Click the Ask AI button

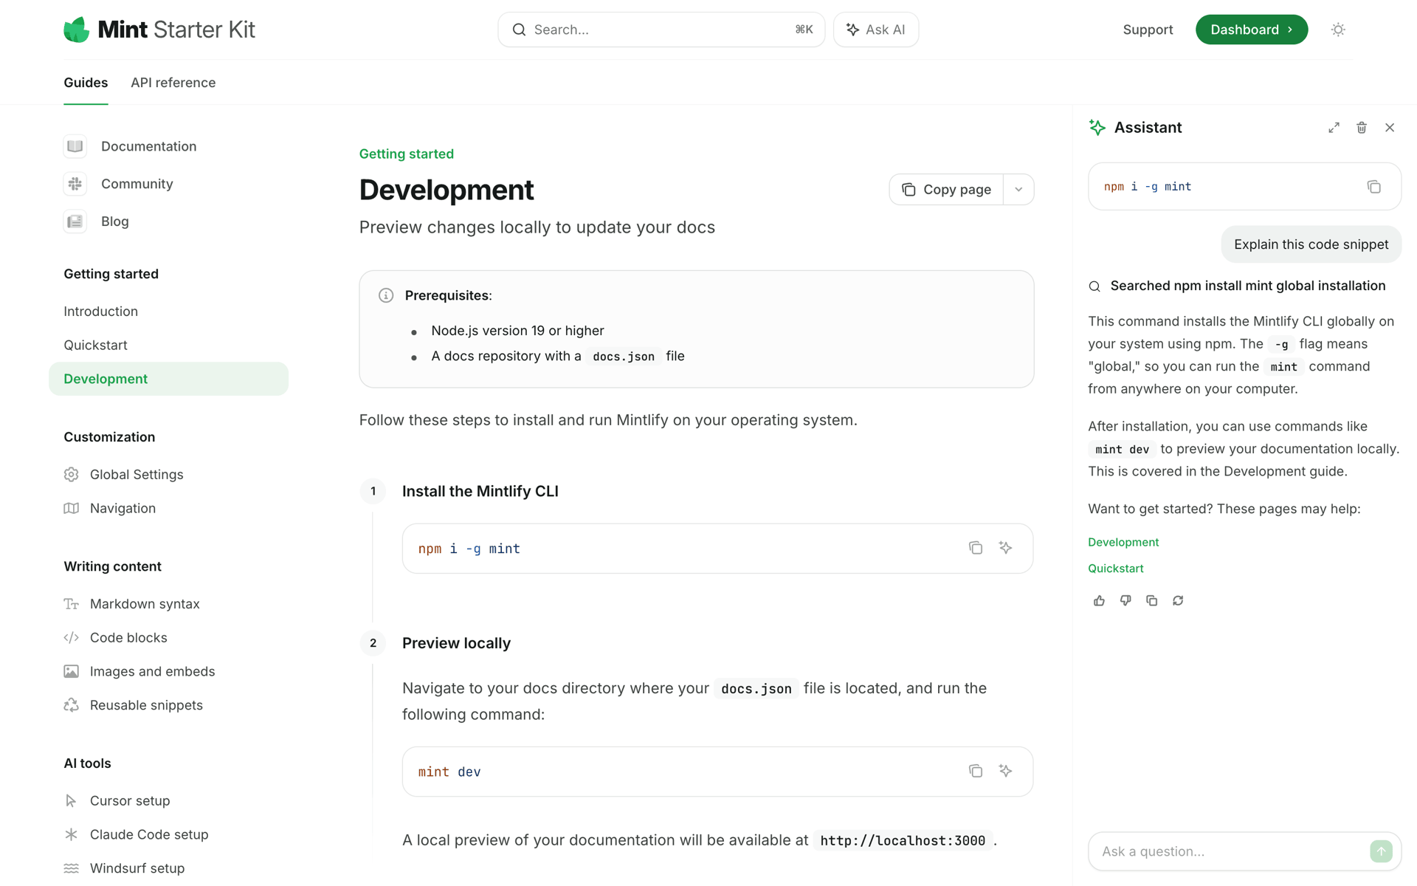(876, 30)
